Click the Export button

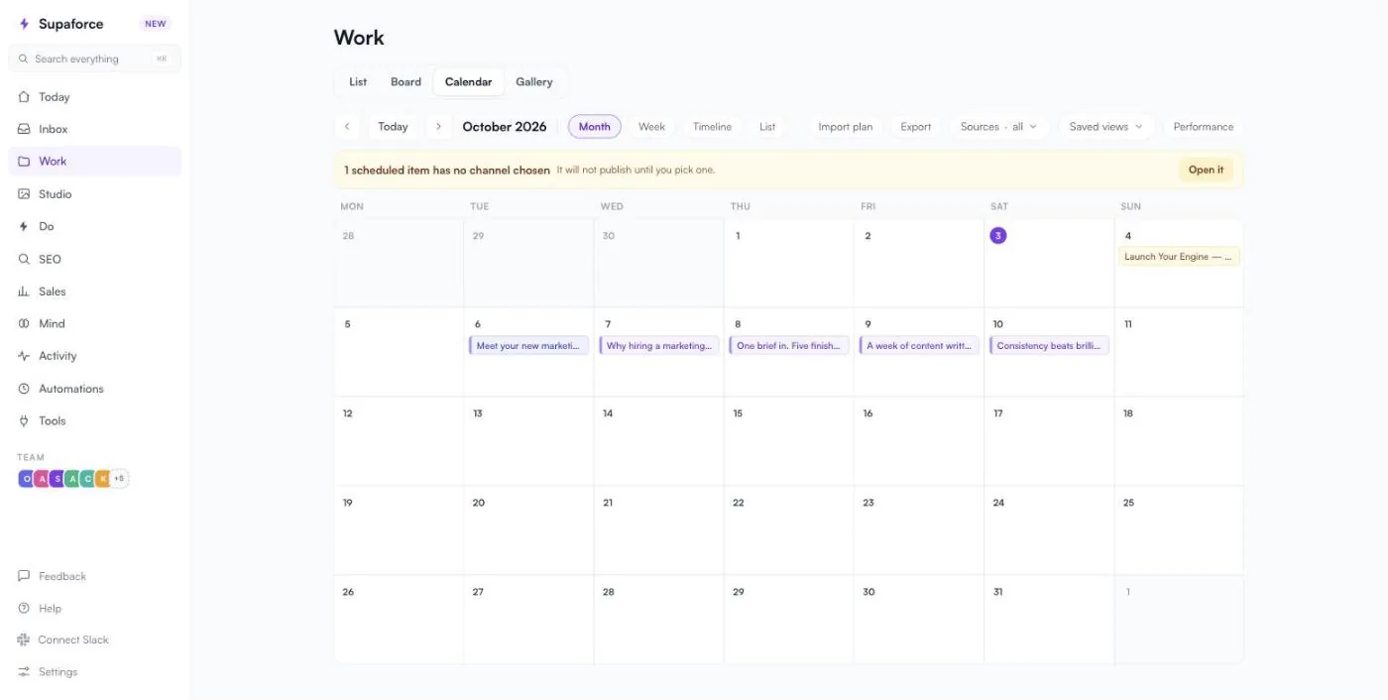(916, 127)
